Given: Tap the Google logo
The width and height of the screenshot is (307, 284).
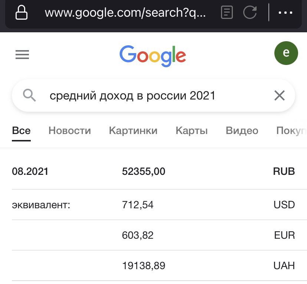Looking at the screenshot, I should tap(153, 55).
